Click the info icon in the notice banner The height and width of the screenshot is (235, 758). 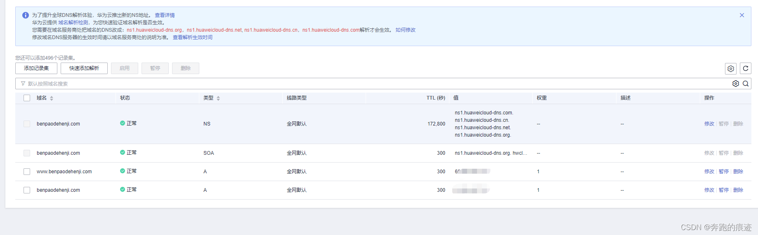click(x=26, y=15)
